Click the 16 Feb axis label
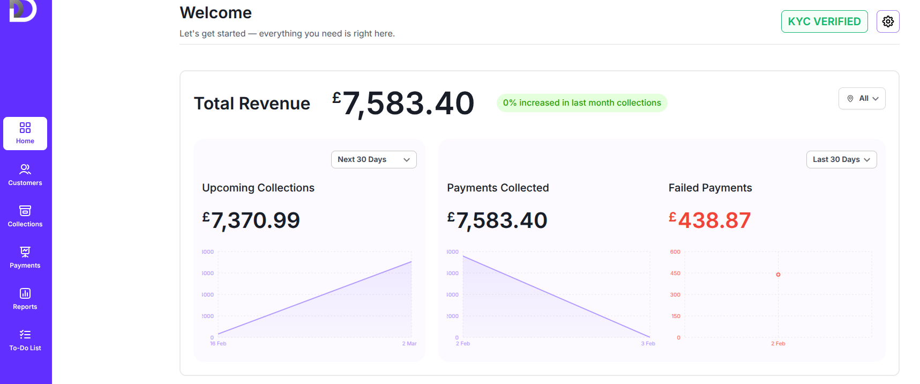 [x=218, y=344]
